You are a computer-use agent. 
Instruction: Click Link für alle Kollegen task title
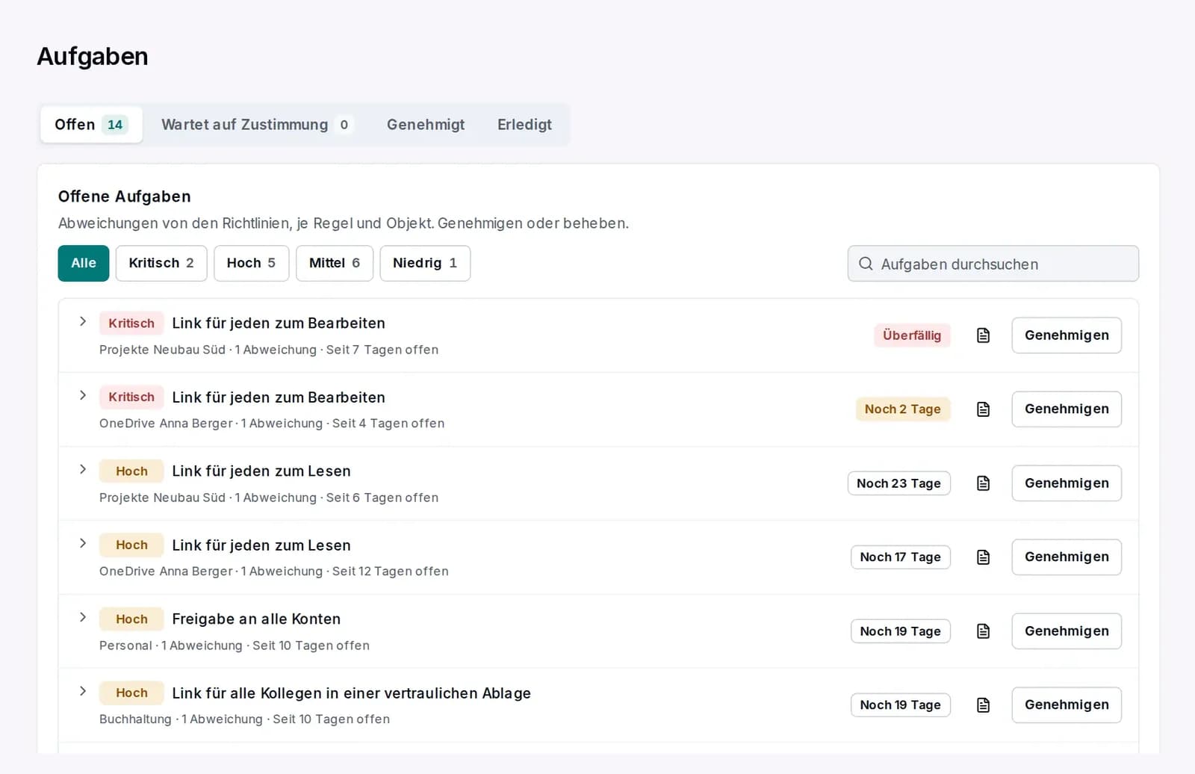tap(351, 693)
